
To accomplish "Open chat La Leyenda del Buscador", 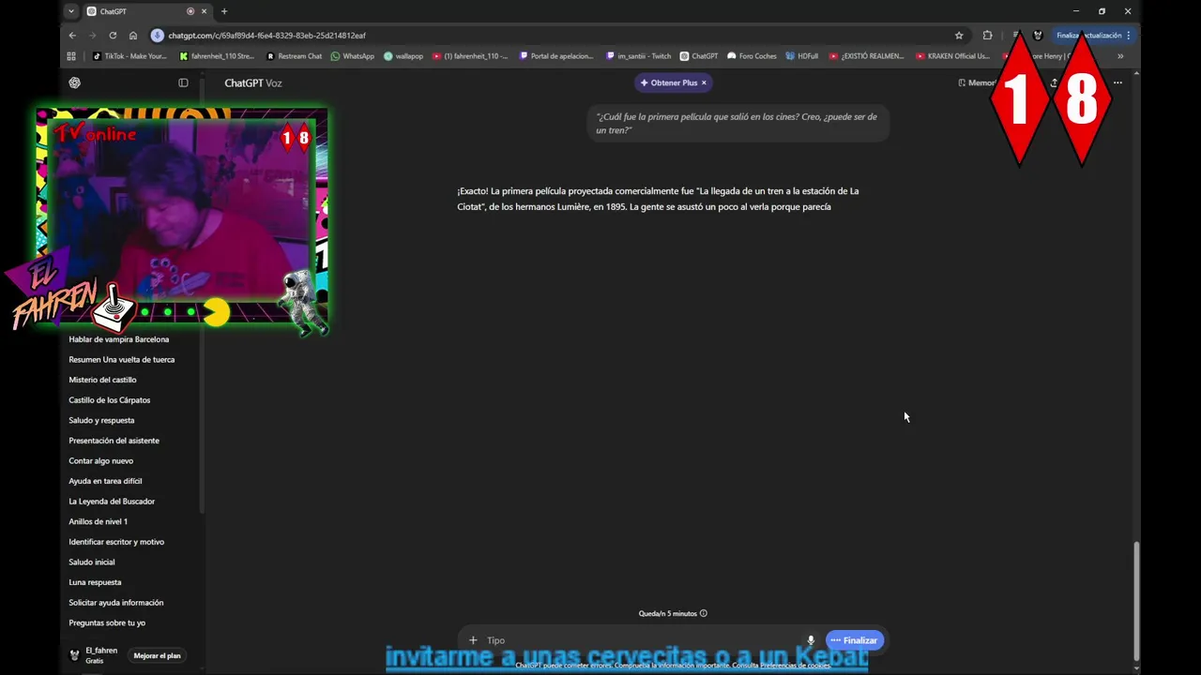I will pyautogui.click(x=112, y=502).
